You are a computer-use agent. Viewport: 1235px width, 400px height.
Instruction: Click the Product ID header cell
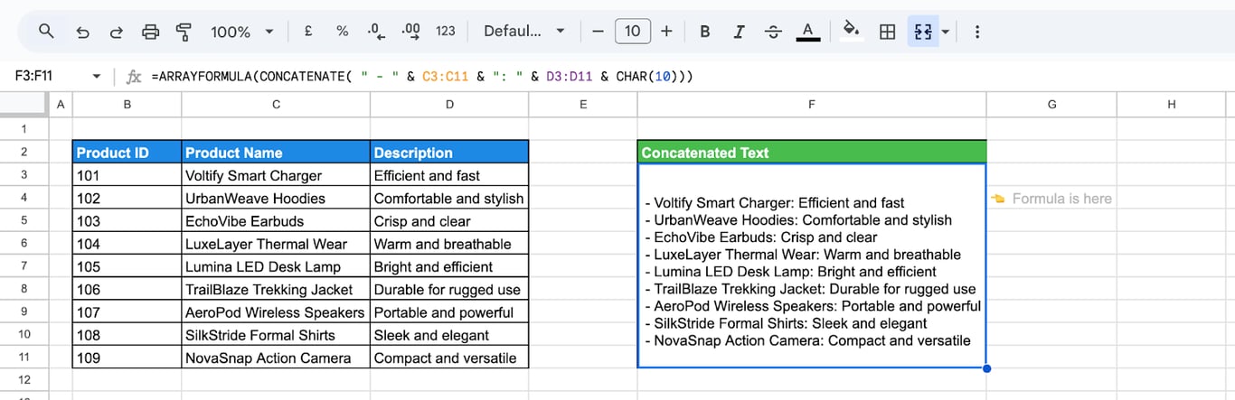[127, 153]
